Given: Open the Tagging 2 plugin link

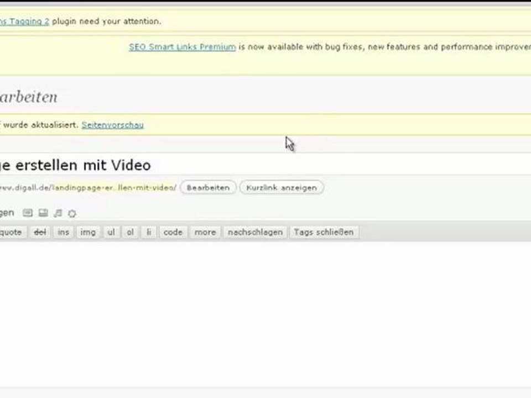Looking at the screenshot, I should click(x=24, y=22).
